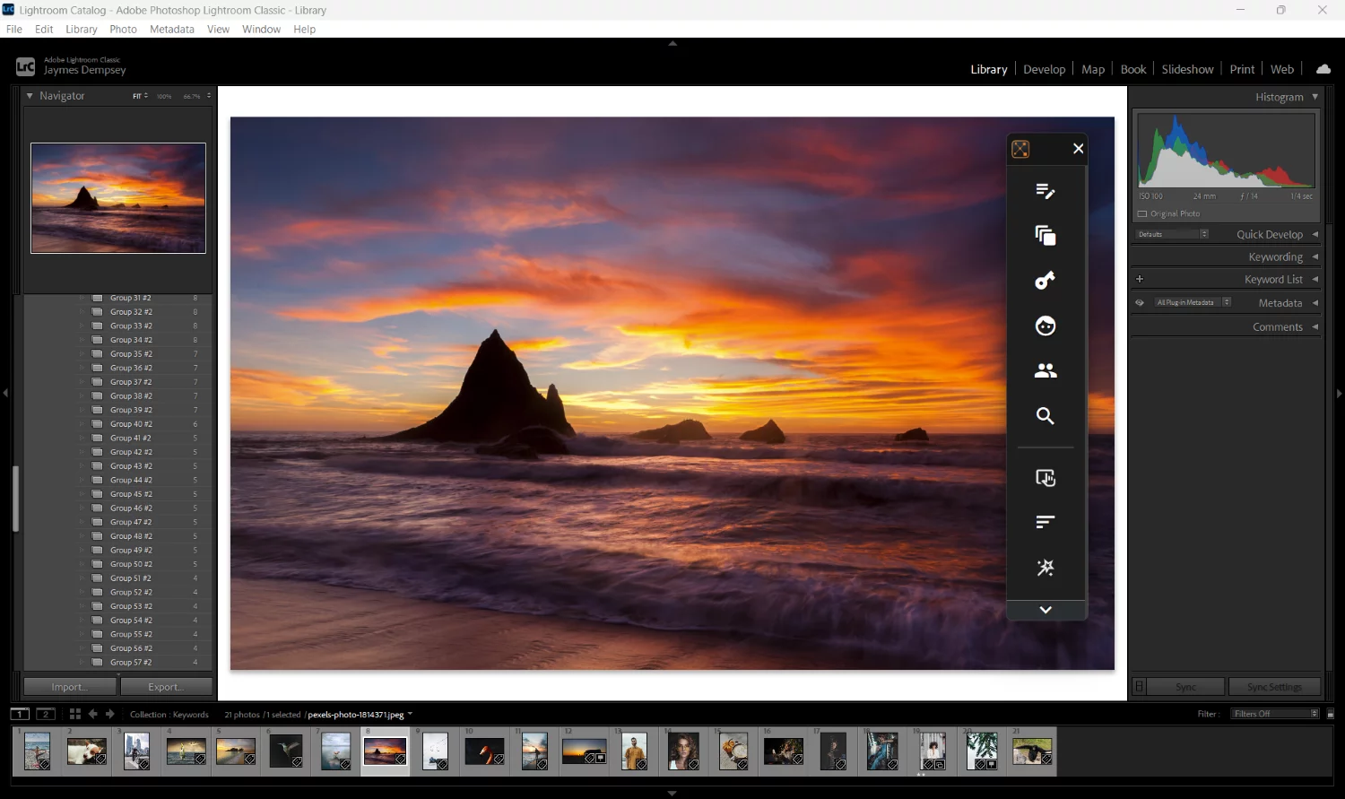Switch to the Develop module
This screenshot has width=1345, height=799.
pyautogui.click(x=1044, y=68)
